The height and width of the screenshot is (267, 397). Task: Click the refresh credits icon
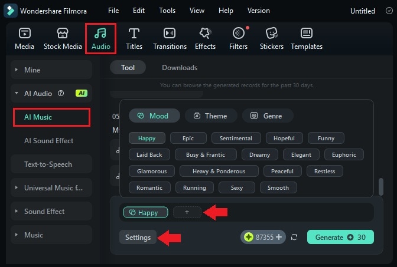point(294,237)
